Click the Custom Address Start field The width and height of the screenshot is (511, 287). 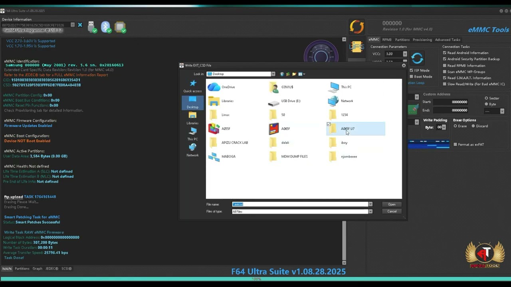tap(451, 102)
